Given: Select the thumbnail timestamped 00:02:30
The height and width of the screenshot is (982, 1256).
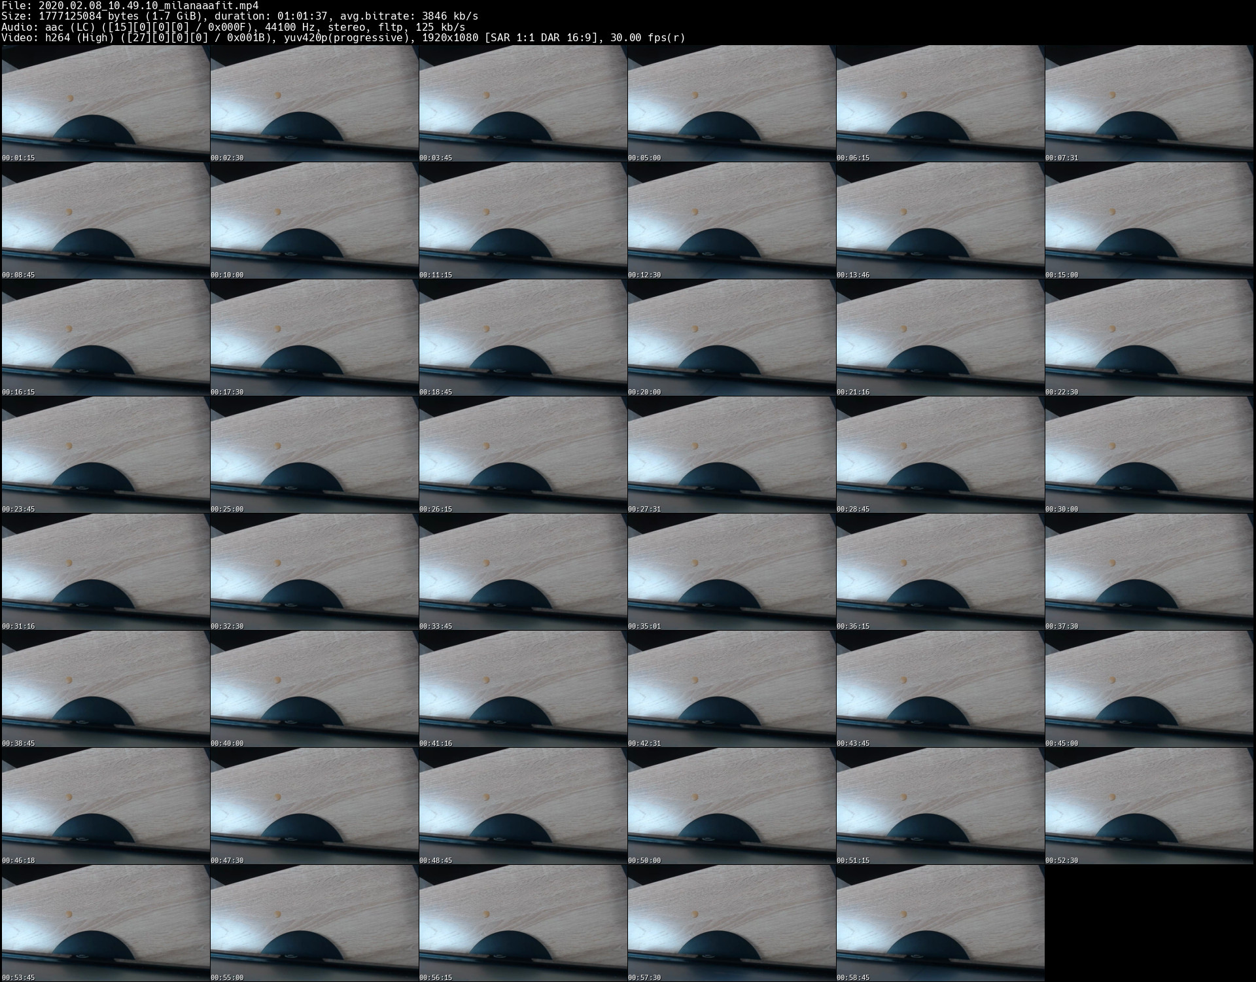Looking at the screenshot, I should pyautogui.click(x=314, y=103).
